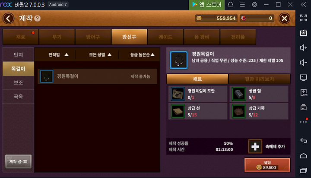Viewport: 311px width, 178px height.
Task: Click the Nox volume up icon
Action: coord(303,48)
